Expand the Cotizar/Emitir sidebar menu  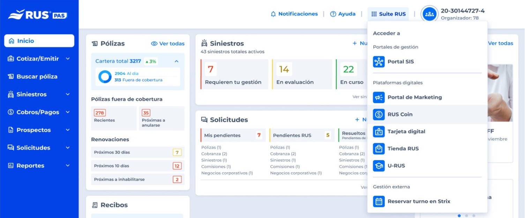(68, 59)
